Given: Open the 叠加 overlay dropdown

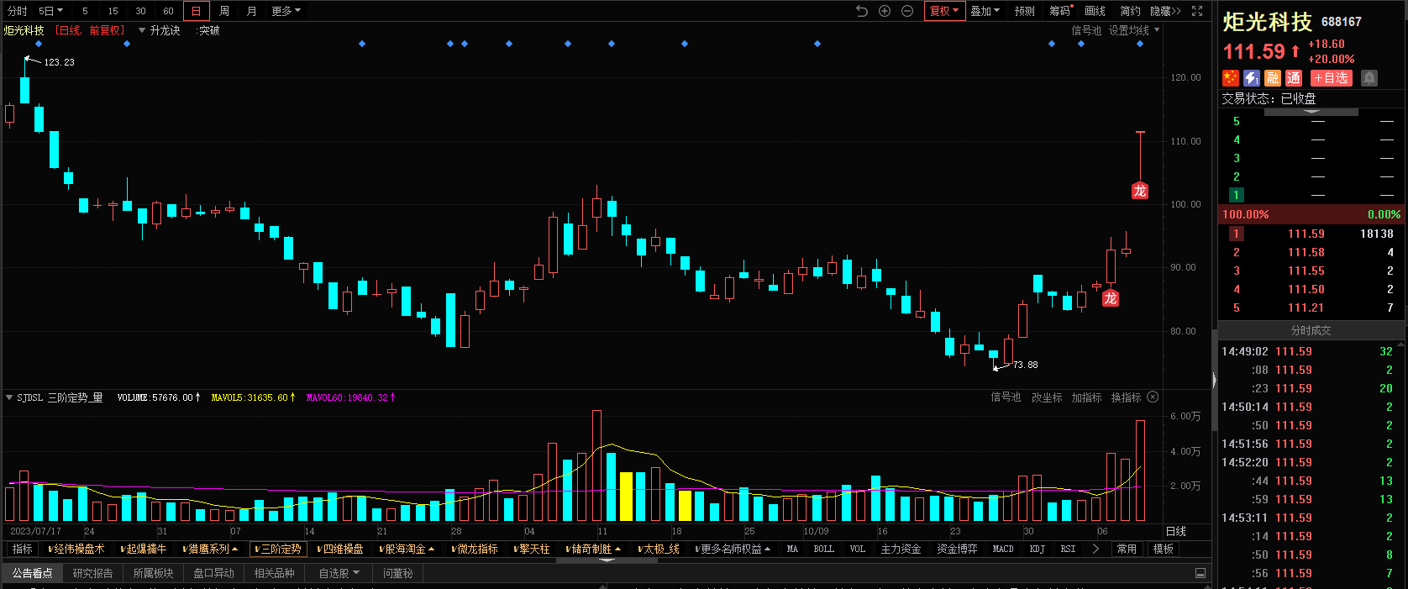Looking at the screenshot, I should [985, 11].
